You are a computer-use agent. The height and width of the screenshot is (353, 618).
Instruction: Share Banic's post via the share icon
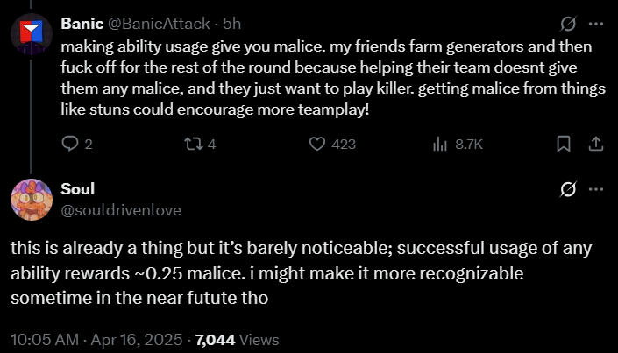(x=594, y=143)
